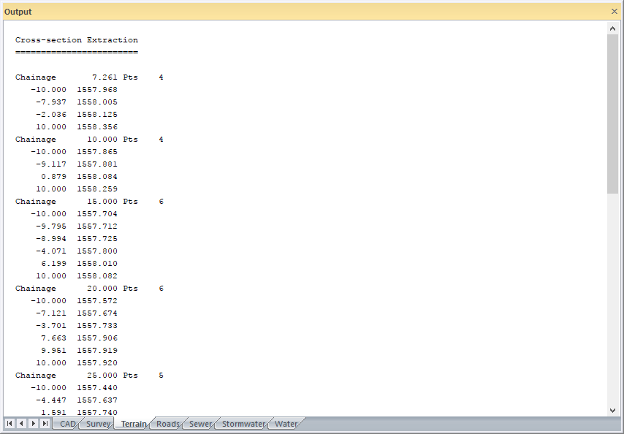
Task: Click the Cross-section Extraction heading text
Action: pos(77,40)
